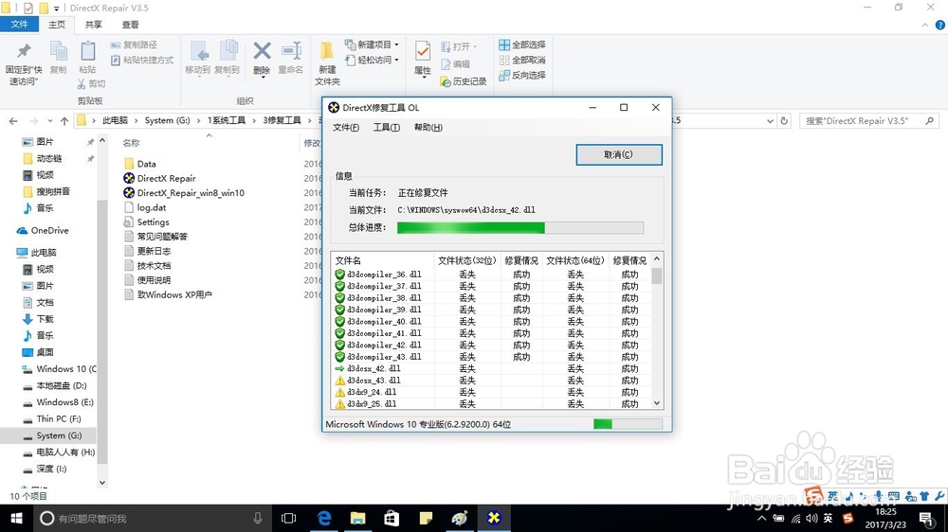Click the 32-bit file status column header
The image size is (948, 532).
click(x=466, y=260)
